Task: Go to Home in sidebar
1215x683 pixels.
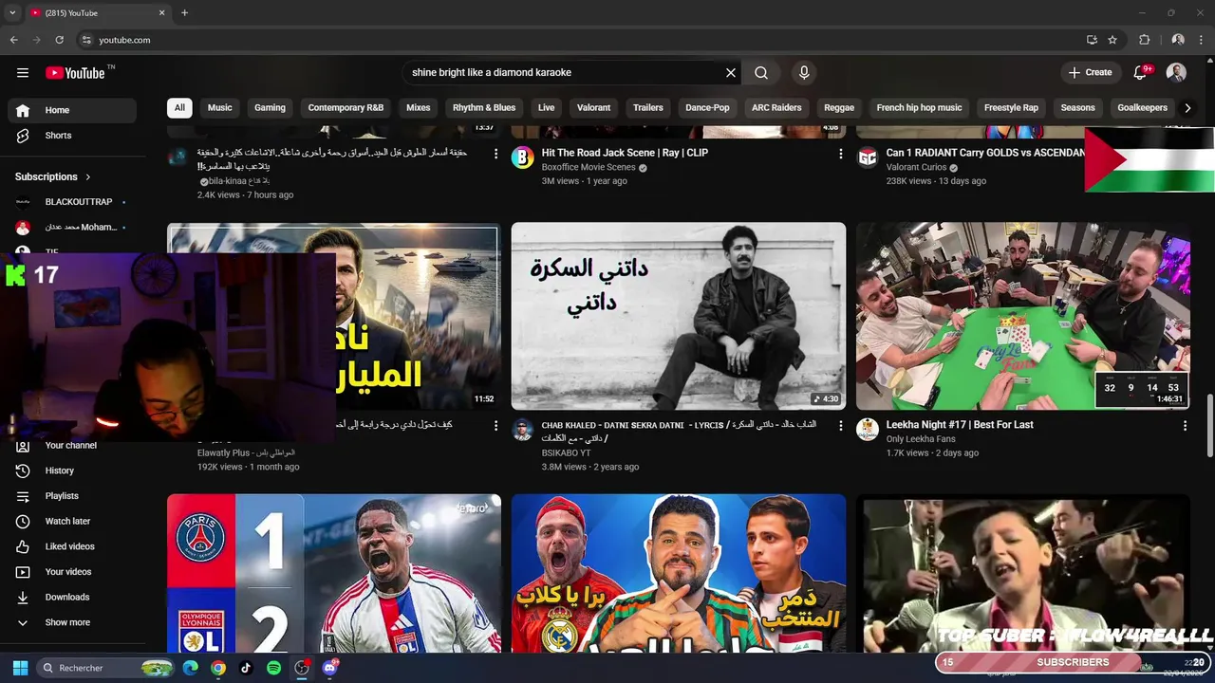Action: tap(72, 110)
